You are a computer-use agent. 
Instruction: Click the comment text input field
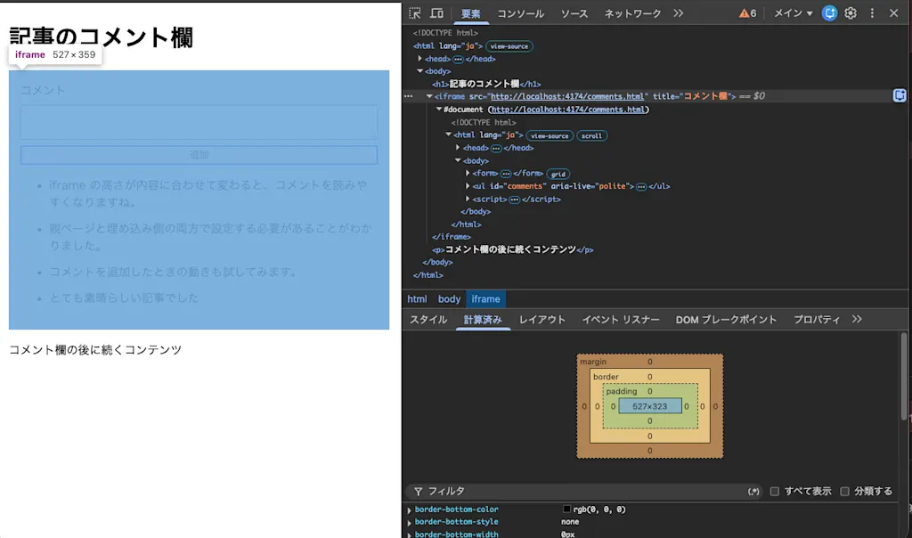click(x=199, y=122)
